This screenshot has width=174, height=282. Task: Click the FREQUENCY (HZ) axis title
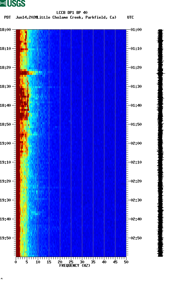[x=75, y=266]
